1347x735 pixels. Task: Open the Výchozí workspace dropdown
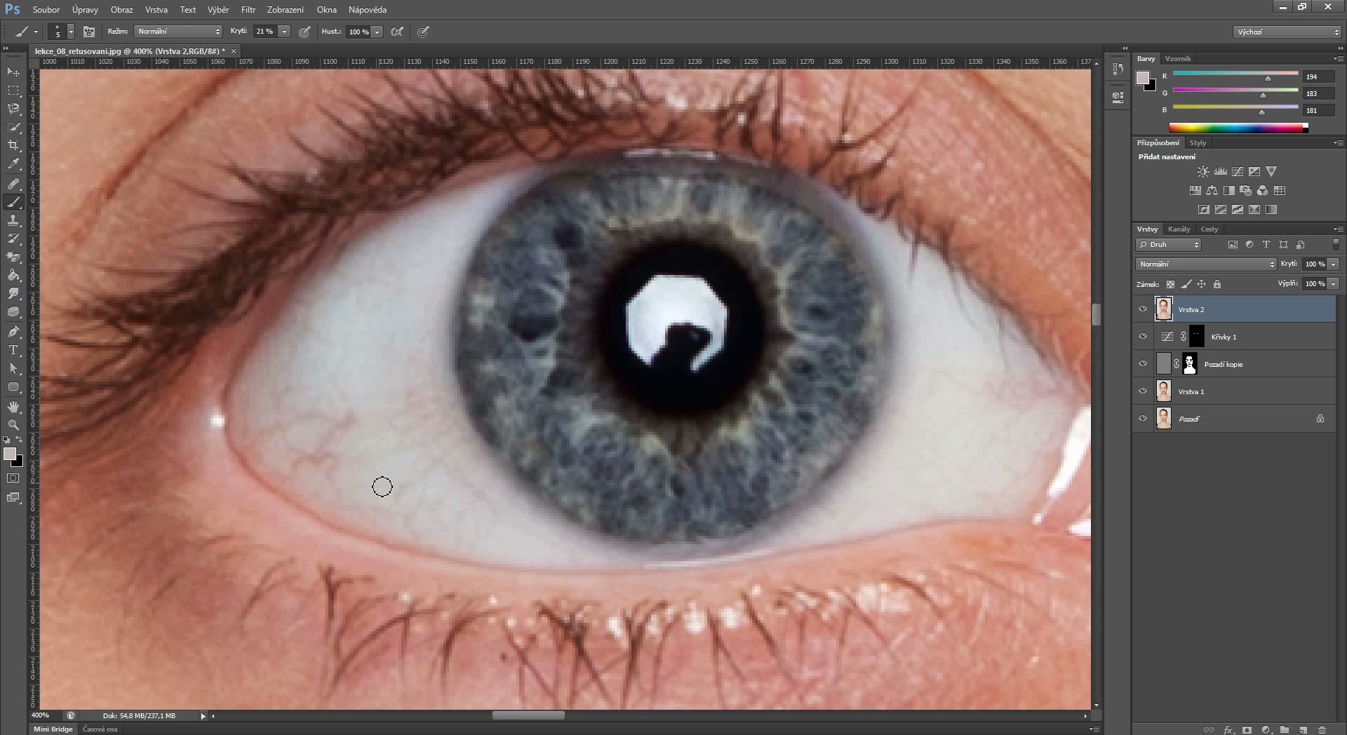[1287, 32]
